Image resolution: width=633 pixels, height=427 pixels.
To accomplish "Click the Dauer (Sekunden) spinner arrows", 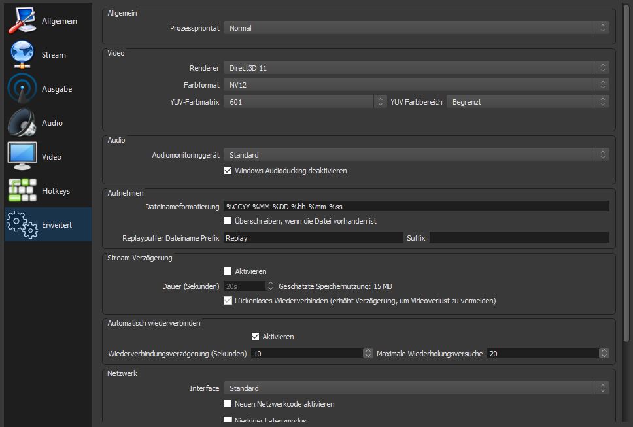I will (x=271, y=286).
